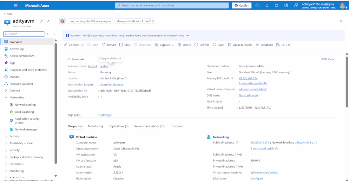349x181 pixels.
Task: Click the Copilot button in the header
Action: point(241,5)
